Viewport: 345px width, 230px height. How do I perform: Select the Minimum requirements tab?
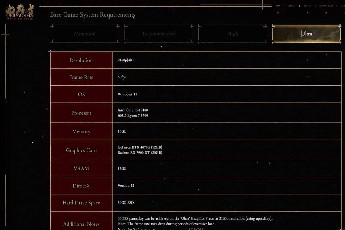coord(85,34)
